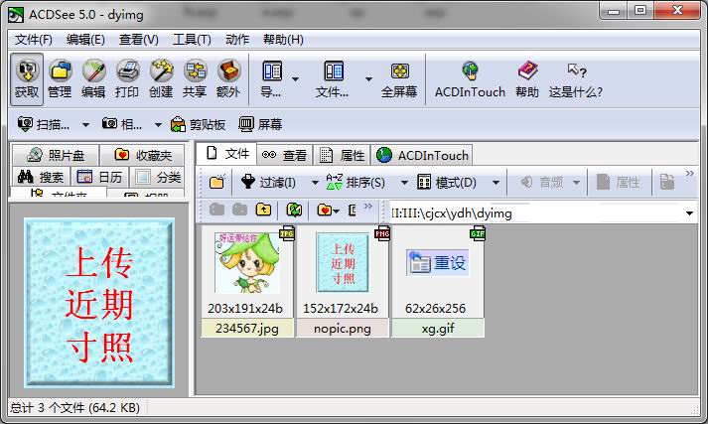708x424 pixels.
Task: Switch to 全屏幕 full screen mode
Action: click(x=399, y=79)
